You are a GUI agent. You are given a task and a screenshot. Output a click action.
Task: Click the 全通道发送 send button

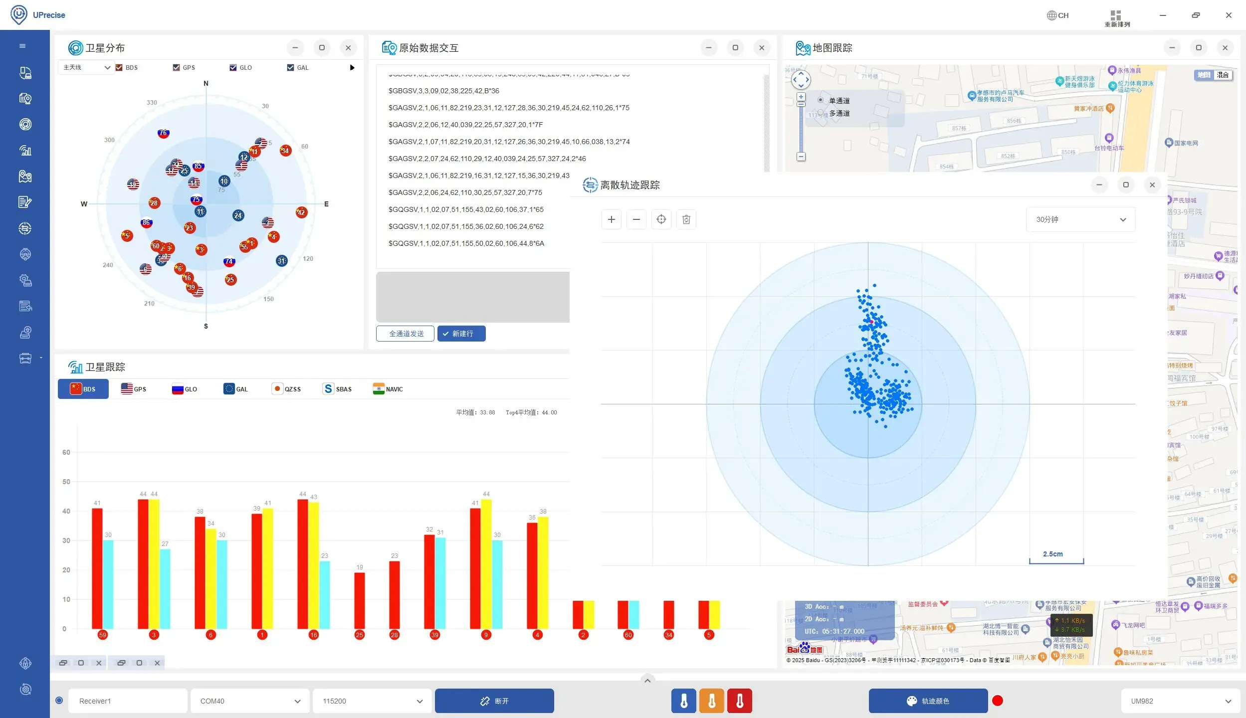click(x=406, y=334)
